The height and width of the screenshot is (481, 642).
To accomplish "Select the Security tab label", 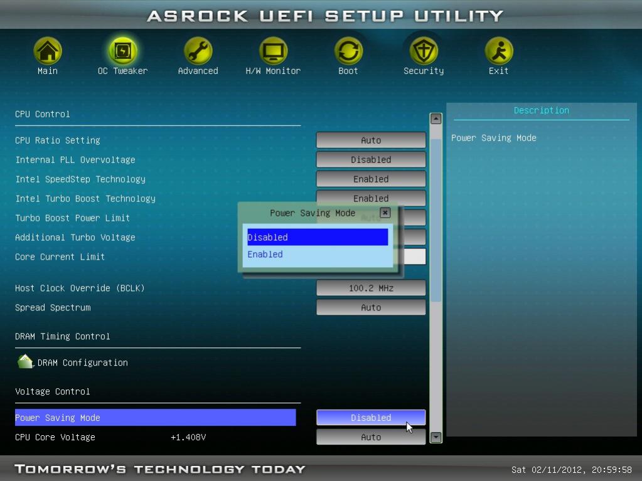I will pyautogui.click(x=424, y=71).
